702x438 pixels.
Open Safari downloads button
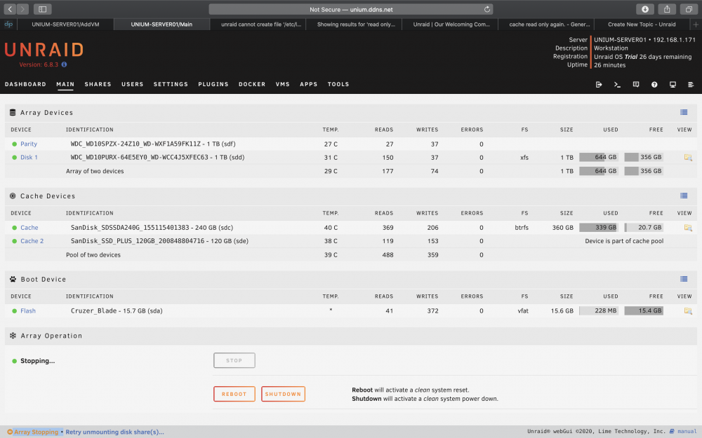[x=645, y=9]
